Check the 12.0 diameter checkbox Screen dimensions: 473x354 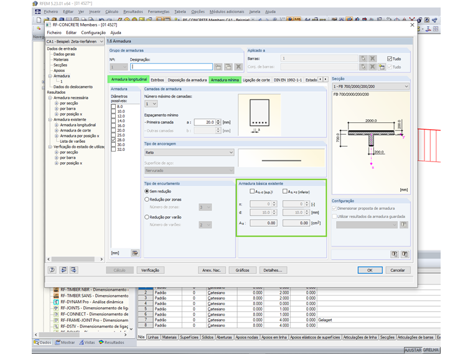pyautogui.click(x=113, y=116)
